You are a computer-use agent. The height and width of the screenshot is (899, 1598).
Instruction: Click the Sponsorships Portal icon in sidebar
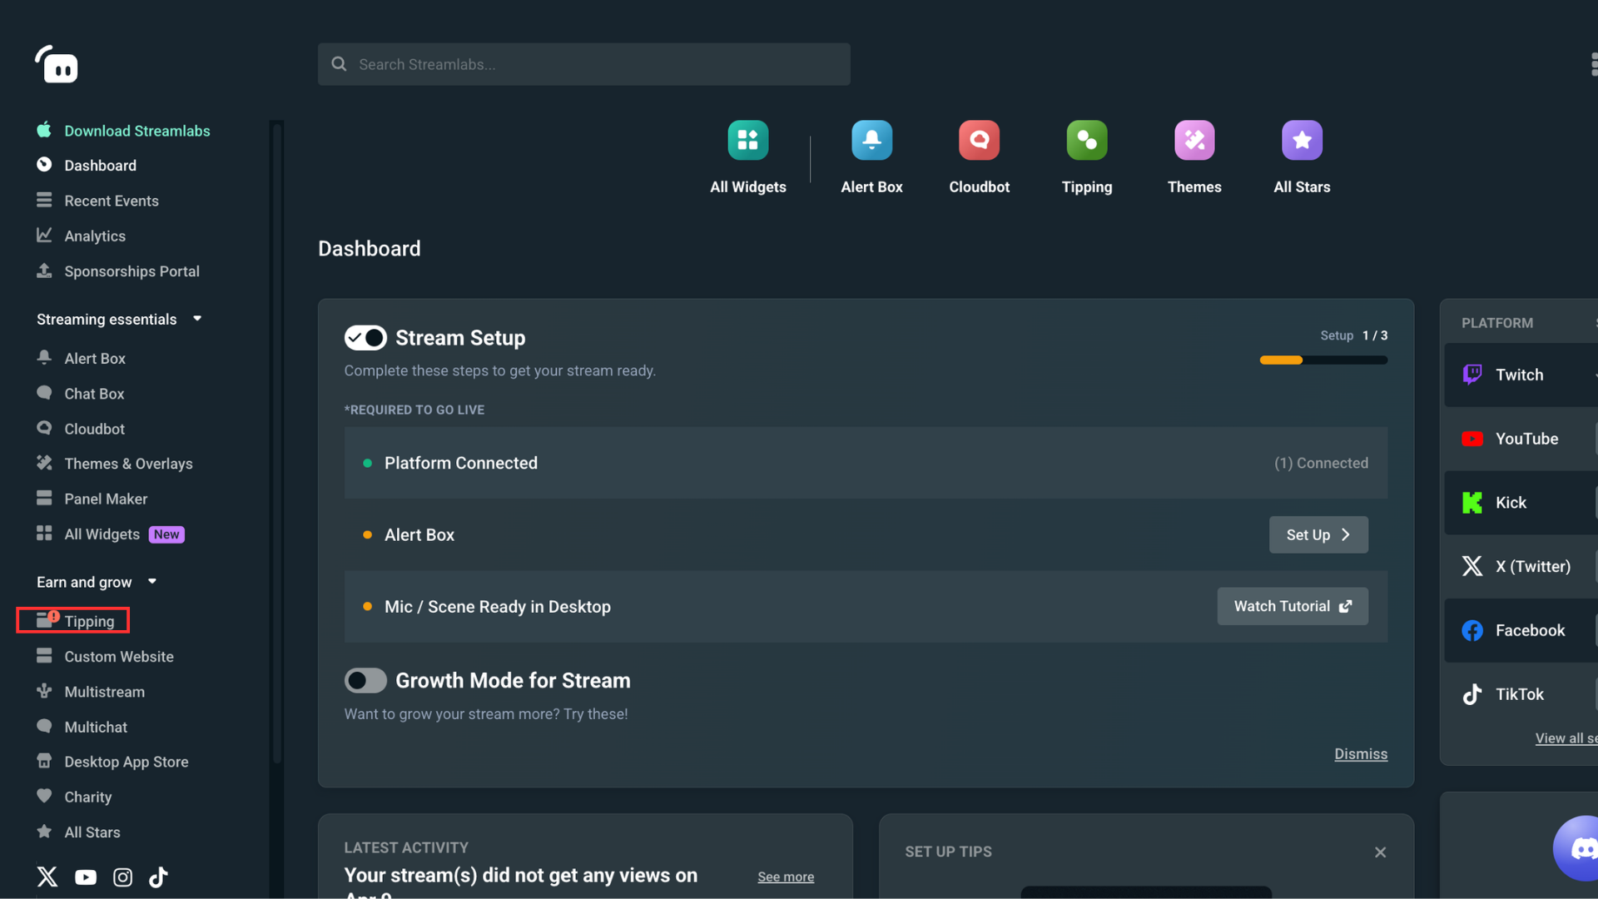[x=44, y=271]
